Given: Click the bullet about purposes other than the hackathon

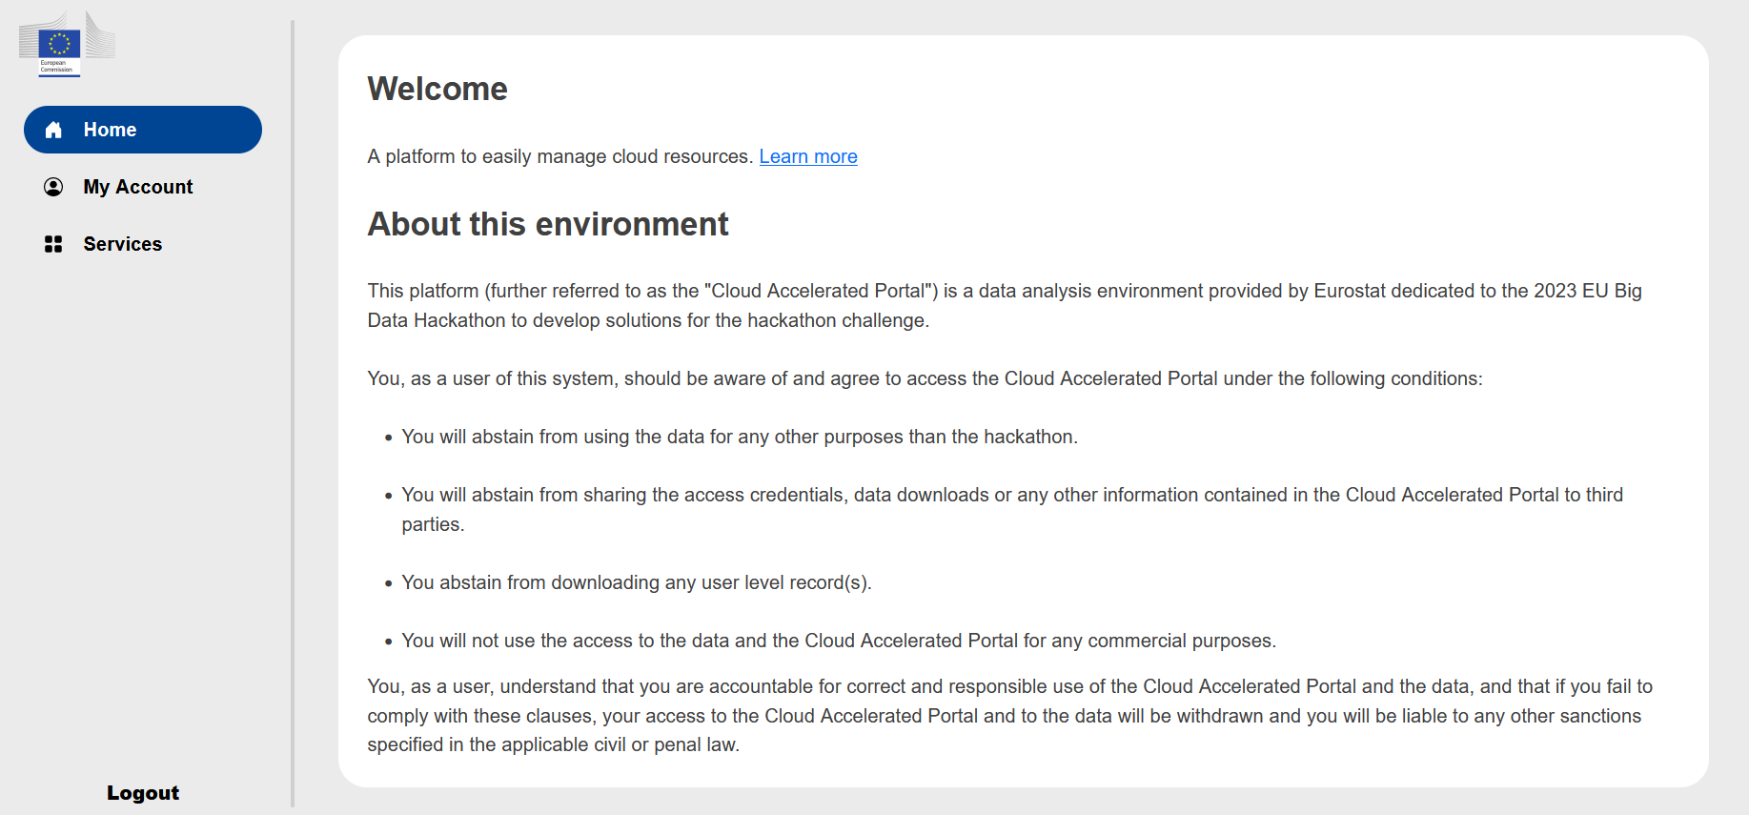Looking at the screenshot, I should tap(740, 437).
